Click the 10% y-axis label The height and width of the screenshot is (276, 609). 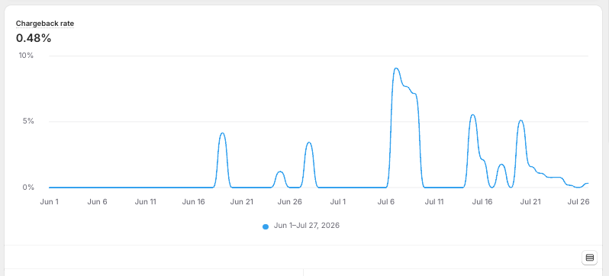point(27,56)
